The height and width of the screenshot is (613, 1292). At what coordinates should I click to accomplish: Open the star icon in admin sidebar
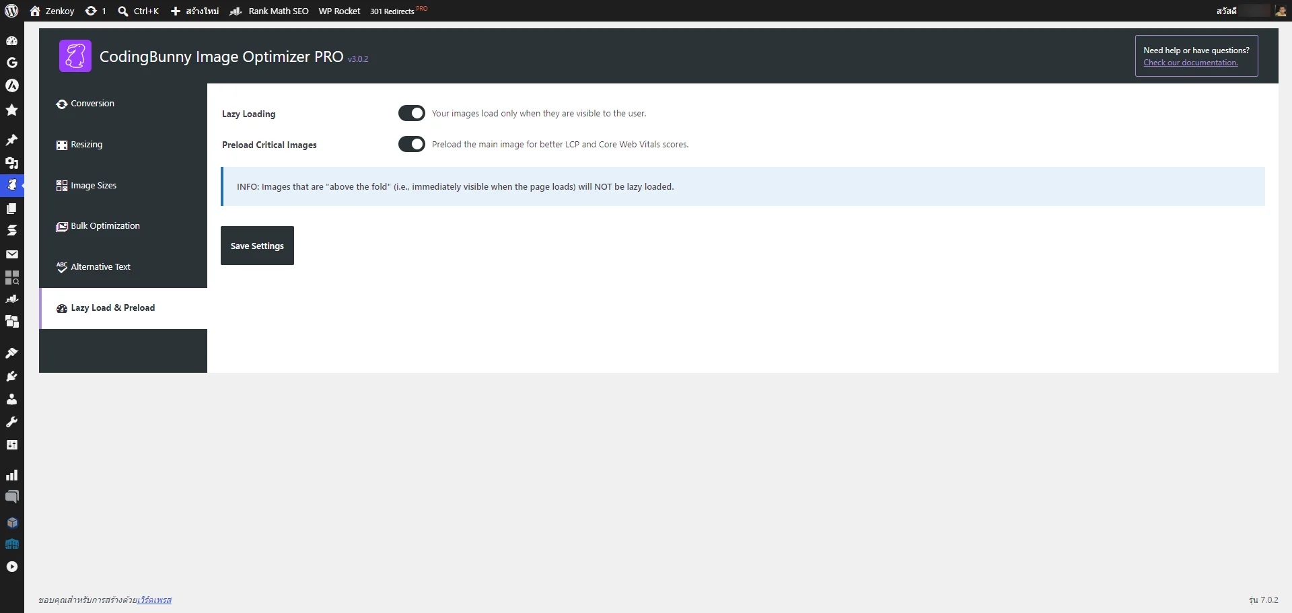click(x=11, y=110)
